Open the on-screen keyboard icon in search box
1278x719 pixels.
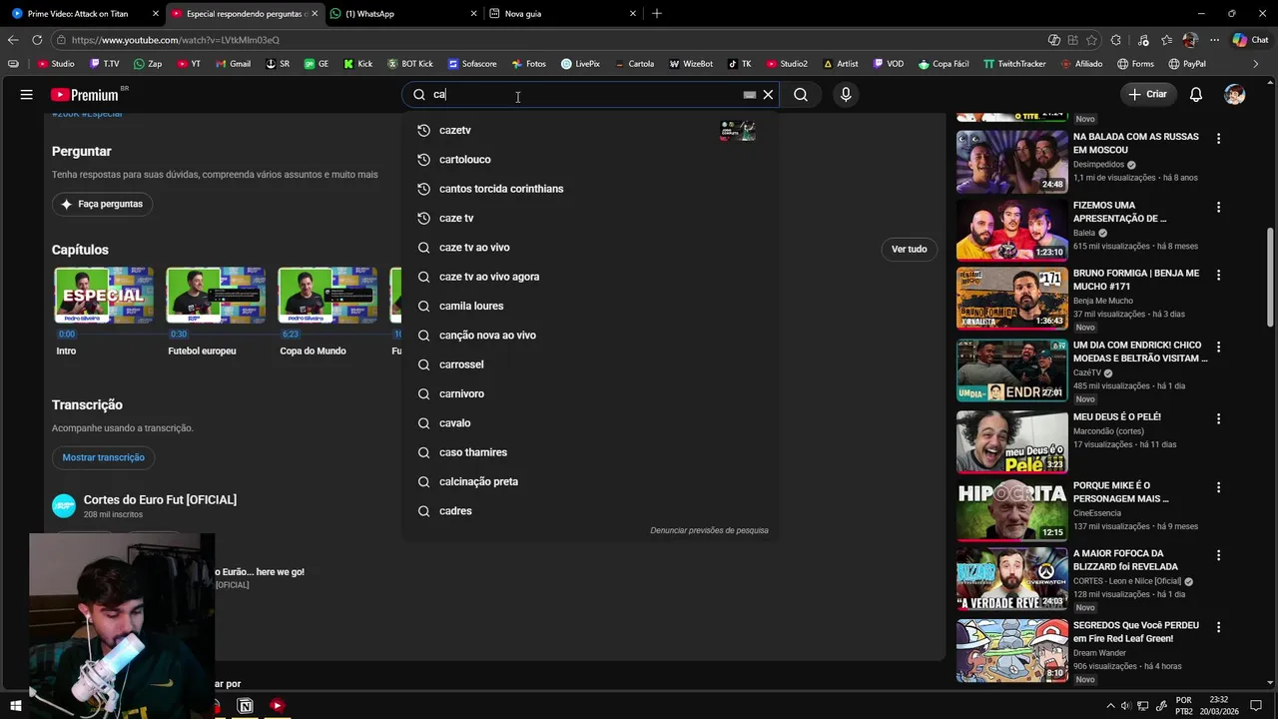click(749, 95)
